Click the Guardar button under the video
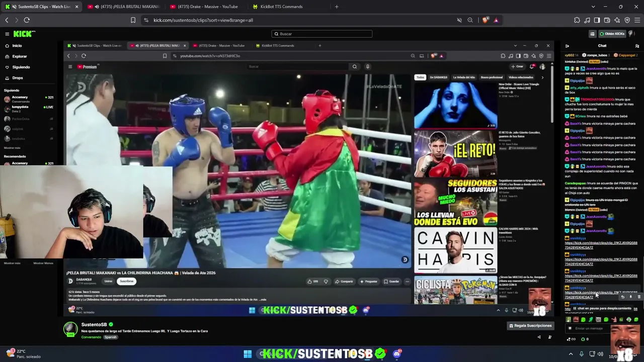 point(391,282)
